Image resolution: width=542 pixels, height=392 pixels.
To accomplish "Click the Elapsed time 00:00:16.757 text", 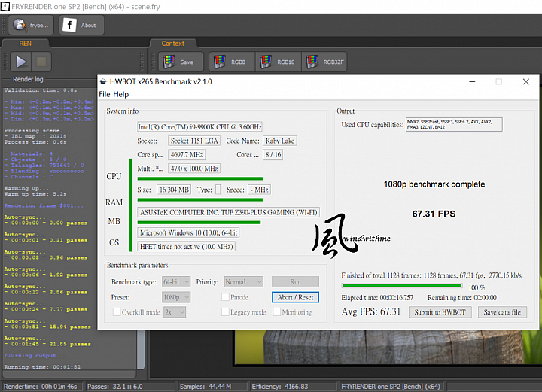I will [377, 298].
